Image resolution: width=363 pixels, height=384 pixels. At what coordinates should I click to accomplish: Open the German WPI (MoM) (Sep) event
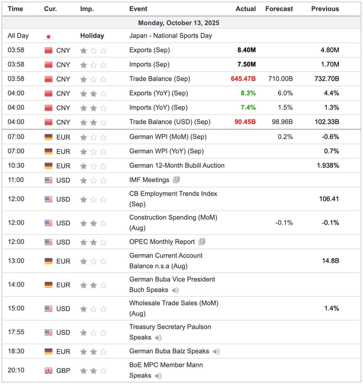[x=168, y=137]
